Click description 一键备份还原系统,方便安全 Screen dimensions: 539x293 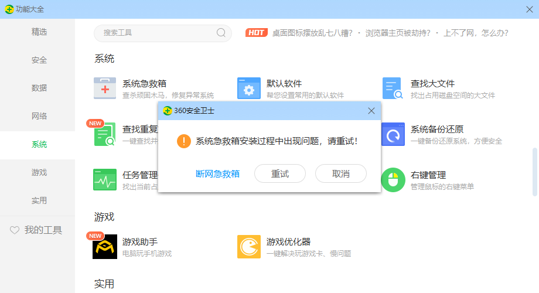coord(456,141)
